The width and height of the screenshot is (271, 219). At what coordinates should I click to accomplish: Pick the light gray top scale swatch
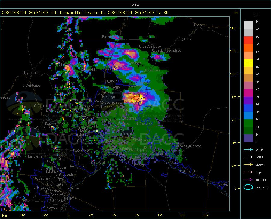coord(248,25)
